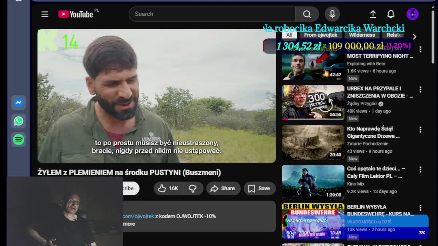Viewport: 438px width, 246px height.
Task: Visit the Zatarte Pochodzenie channel
Action: 368,143
